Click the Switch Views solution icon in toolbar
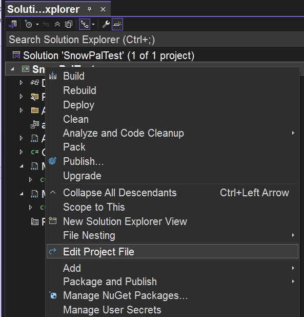Viewport: 304px width, 317px height. 13,25
